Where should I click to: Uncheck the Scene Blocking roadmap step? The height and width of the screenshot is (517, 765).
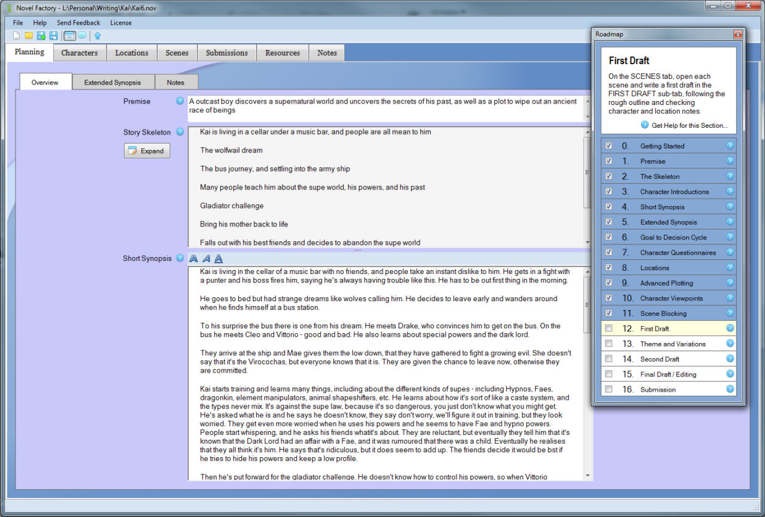point(608,313)
